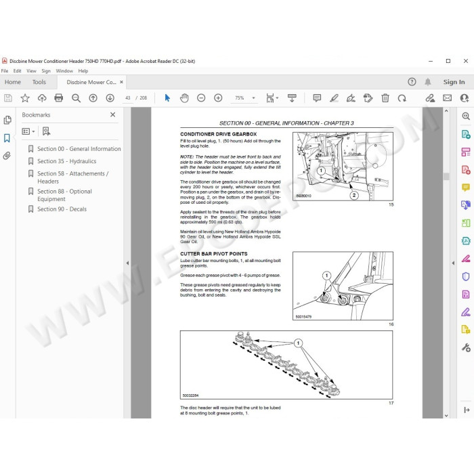Click the Share link icon
Viewport: 474px width, 474px height.
pos(430,98)
